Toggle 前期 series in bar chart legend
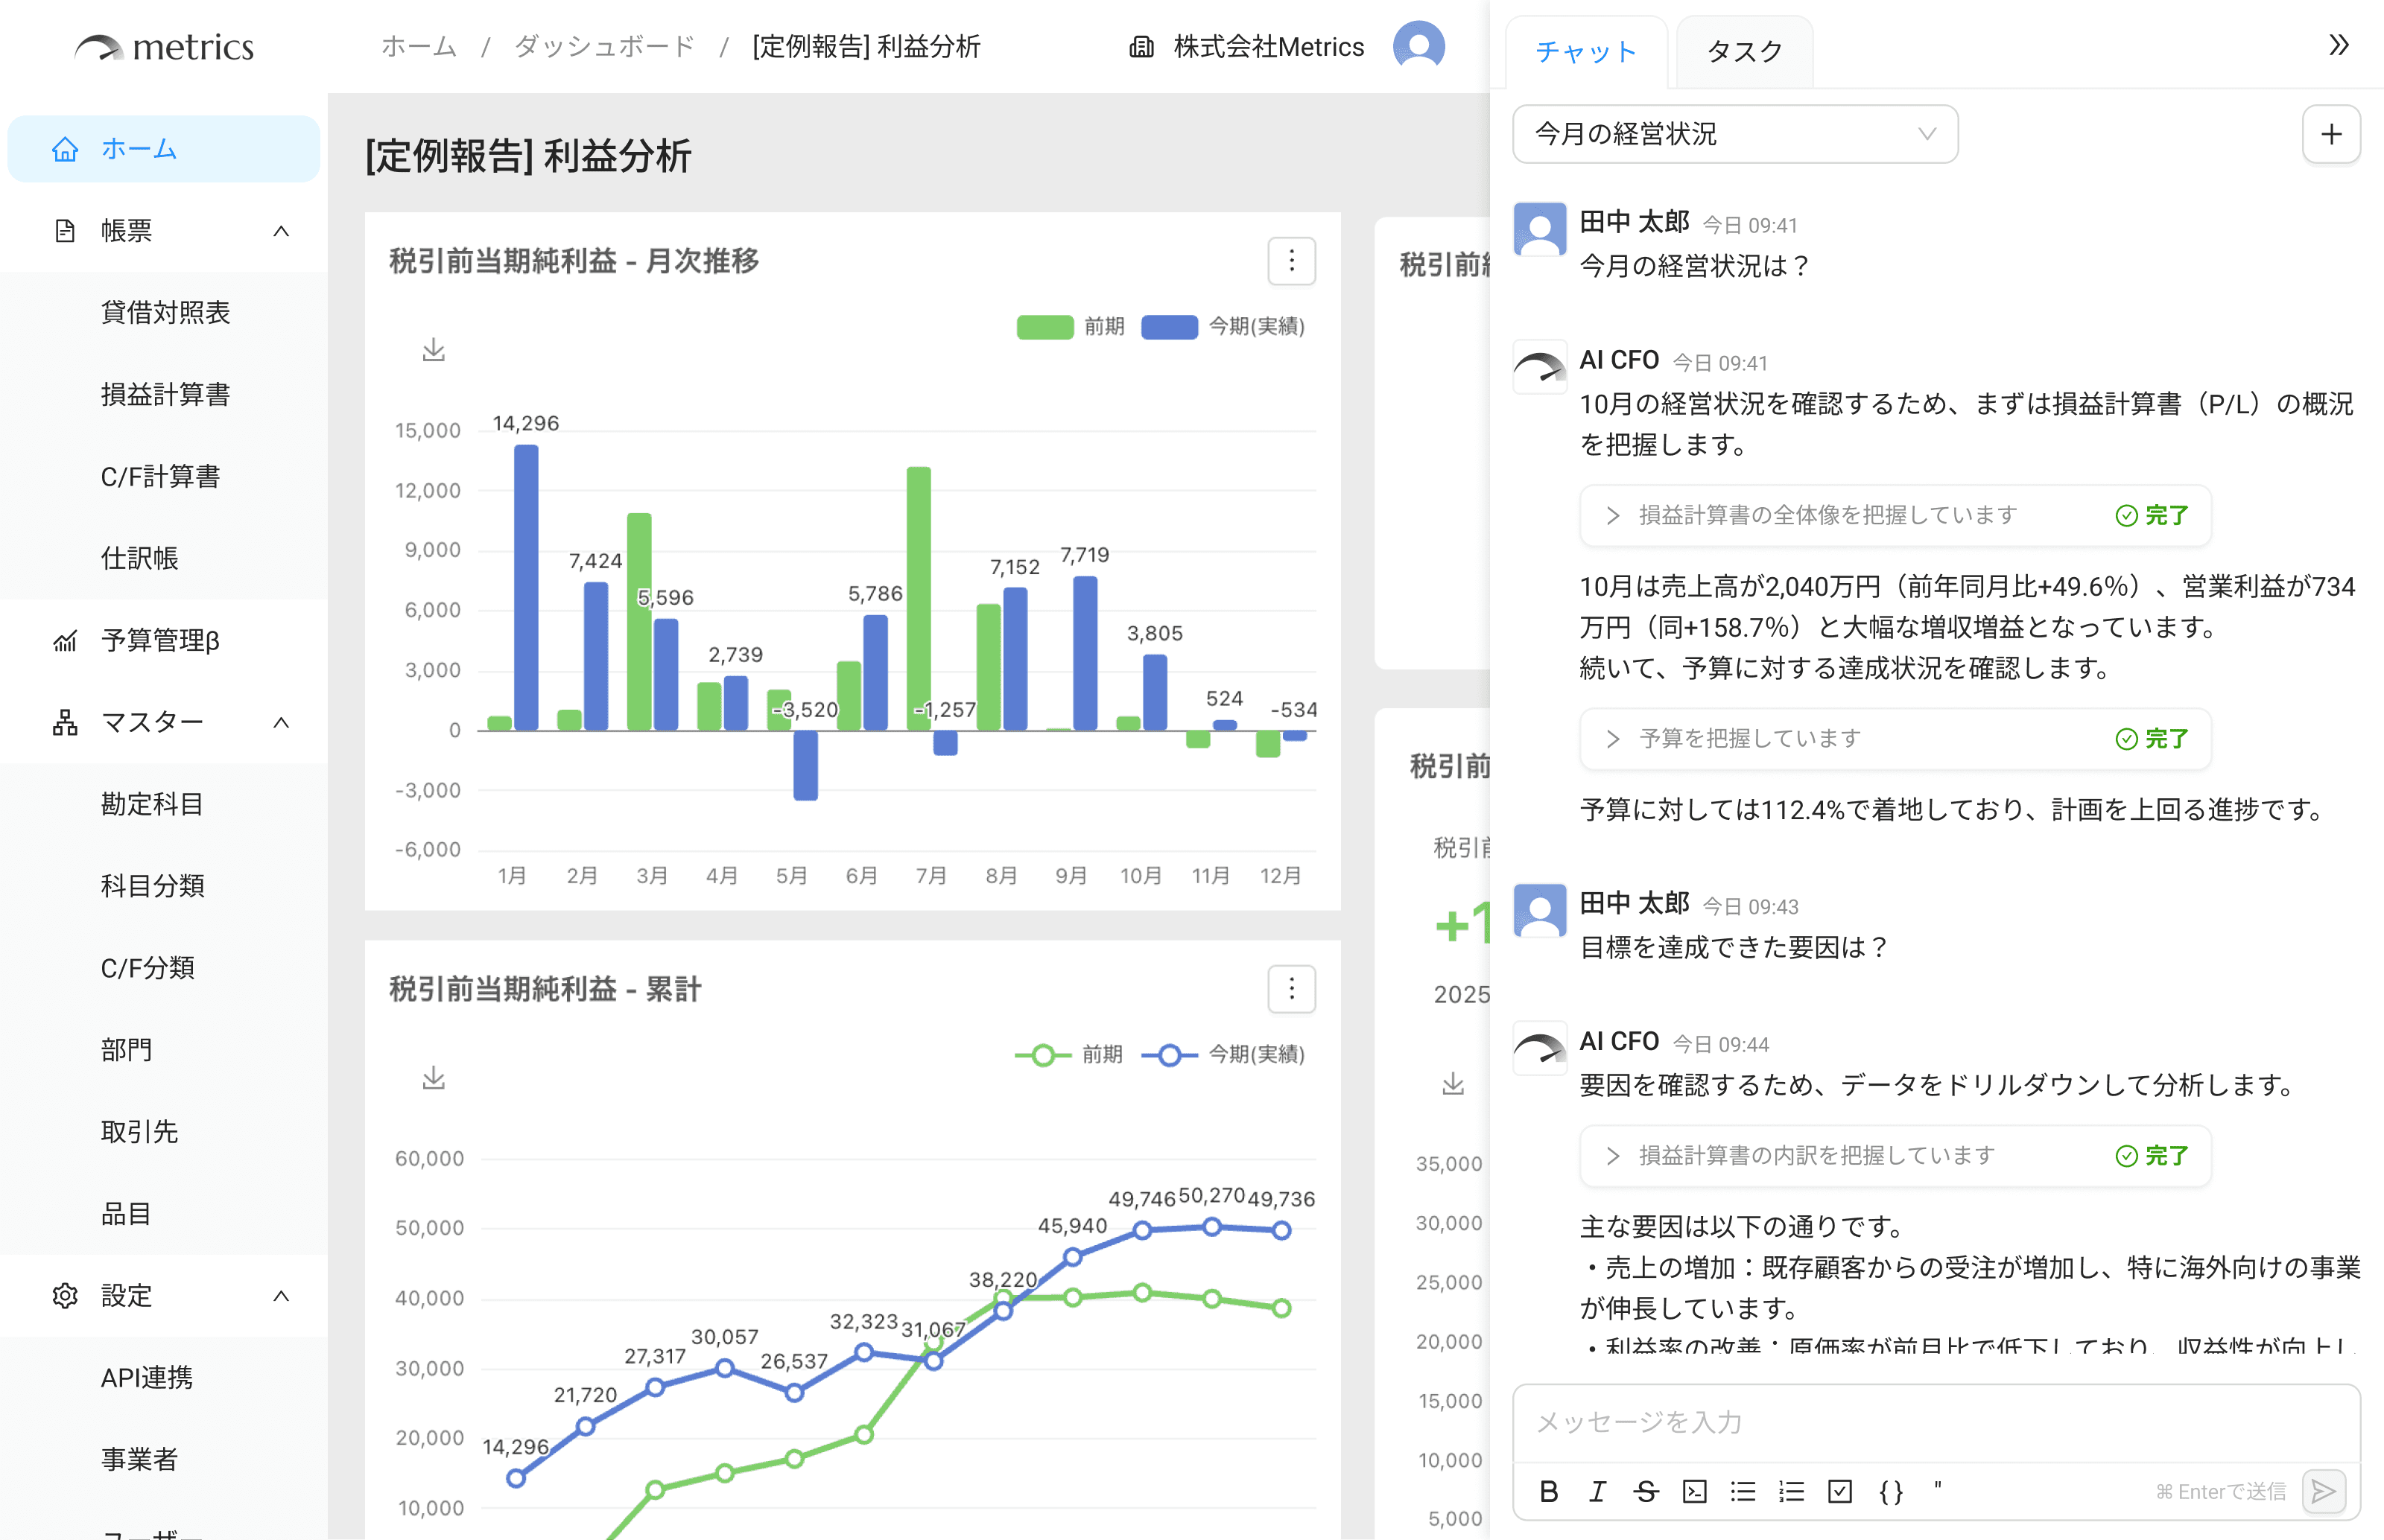 click(1071, 327)
